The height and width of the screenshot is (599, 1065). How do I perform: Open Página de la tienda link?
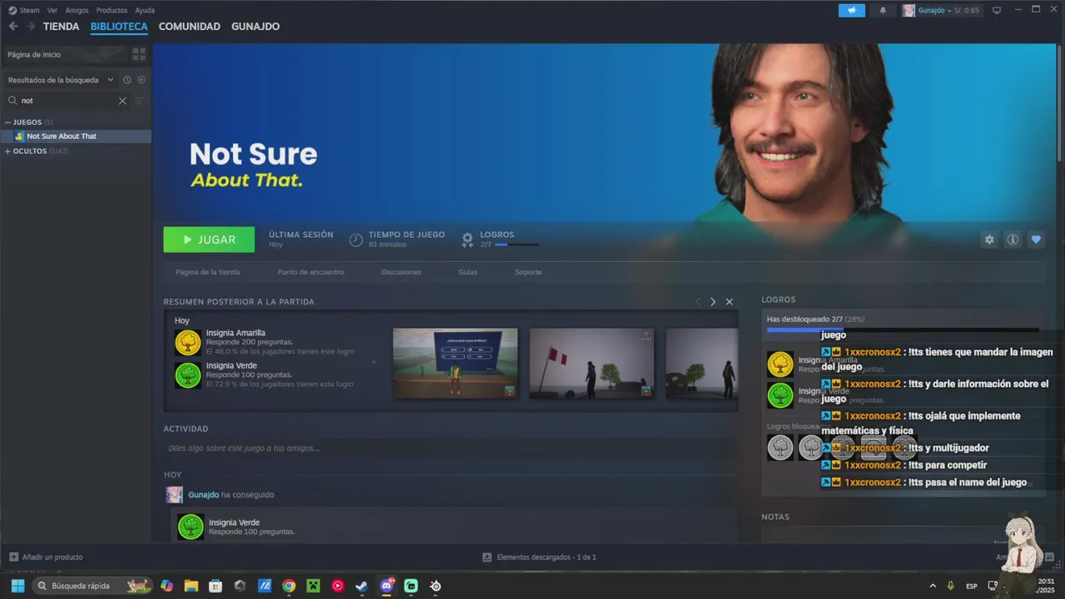(207, 272)
